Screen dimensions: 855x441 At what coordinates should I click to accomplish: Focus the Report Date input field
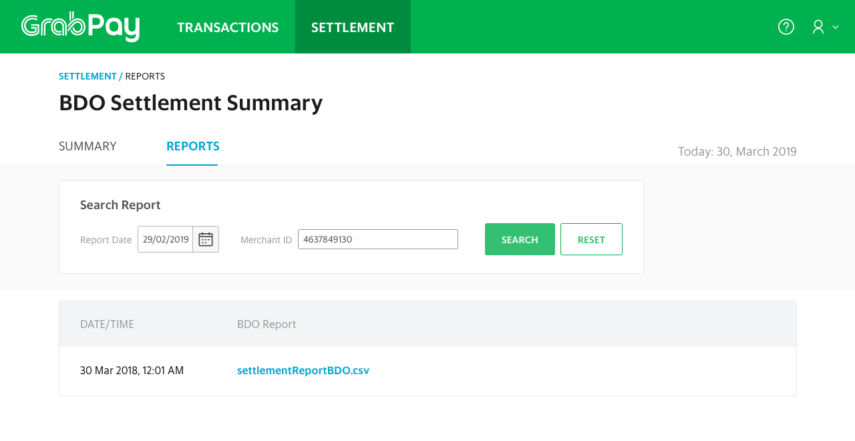click(166, 239)
